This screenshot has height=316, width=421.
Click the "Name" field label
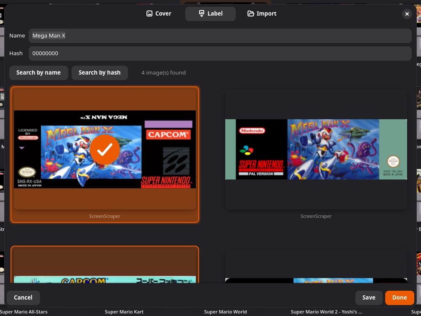point(17,36)
